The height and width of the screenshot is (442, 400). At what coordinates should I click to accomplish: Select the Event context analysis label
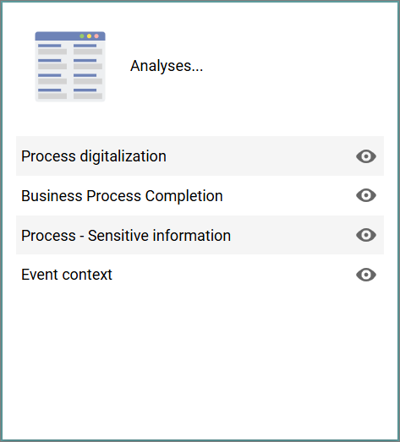coord(67,275)
